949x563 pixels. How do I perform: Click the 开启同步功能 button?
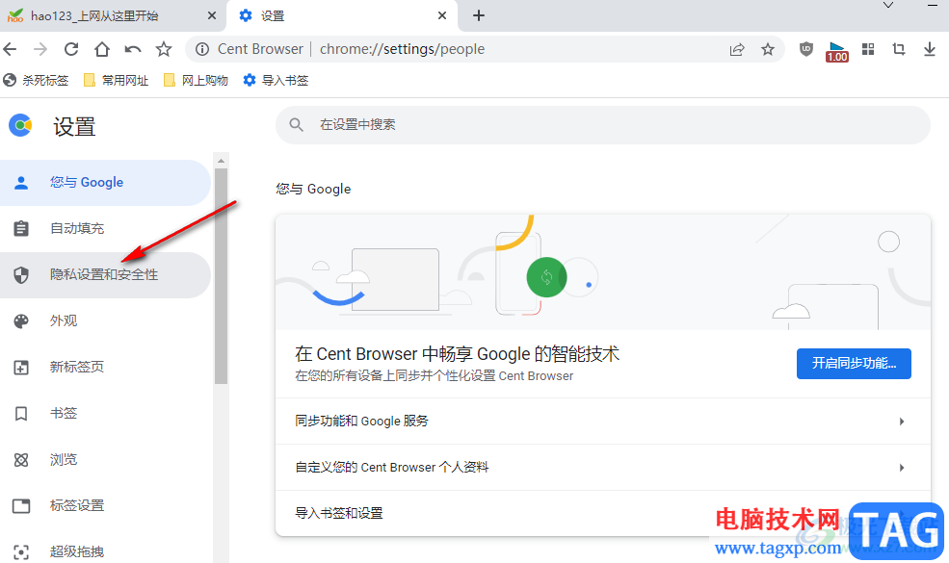click(x=854, y=364)
